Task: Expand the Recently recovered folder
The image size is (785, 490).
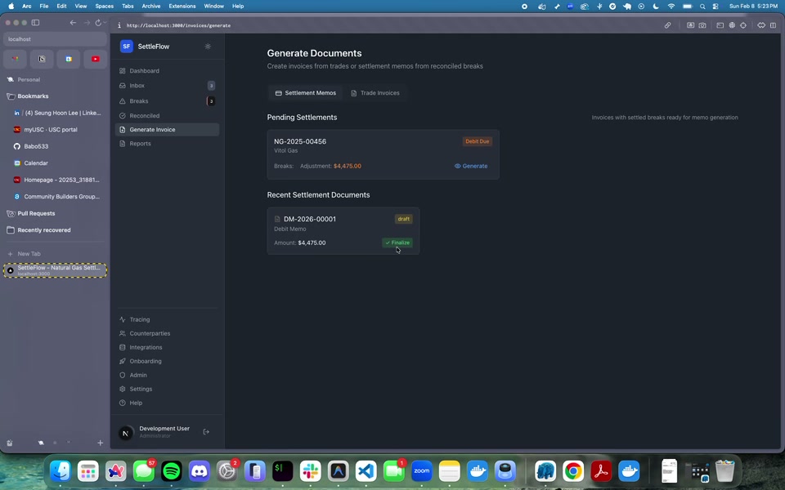Action: (43, 230)
